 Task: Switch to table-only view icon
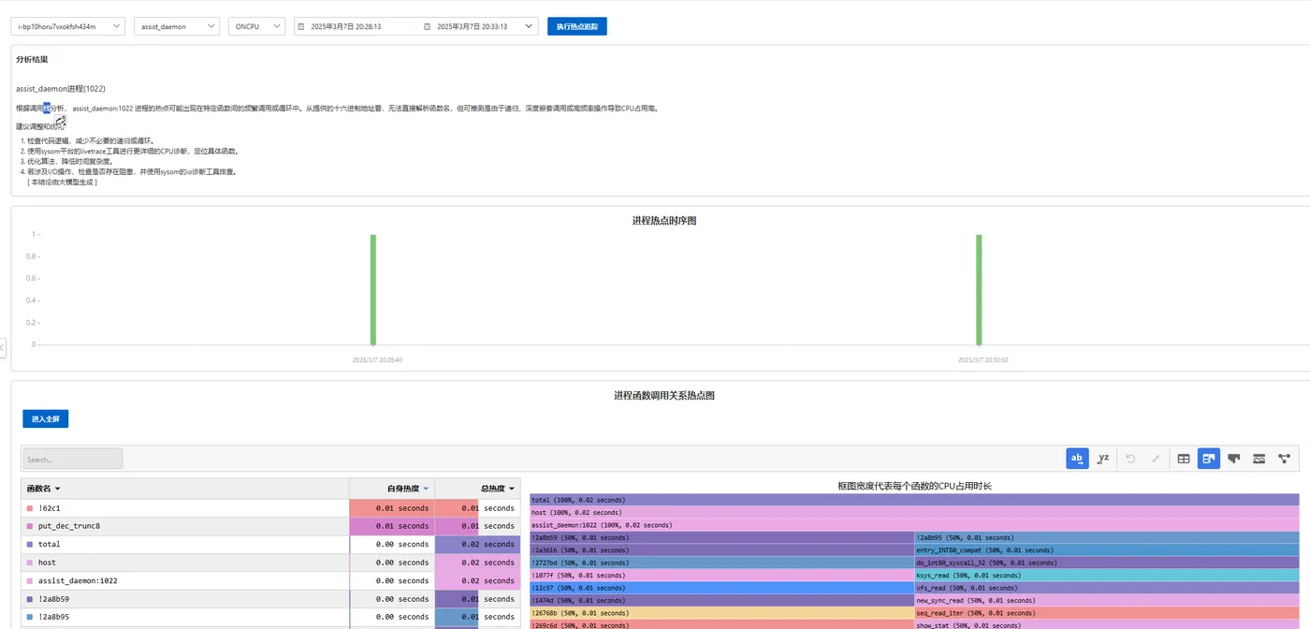click(1184, 459)
